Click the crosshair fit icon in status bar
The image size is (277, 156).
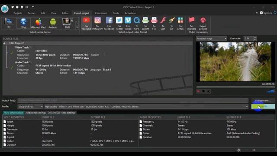(239, 150)
